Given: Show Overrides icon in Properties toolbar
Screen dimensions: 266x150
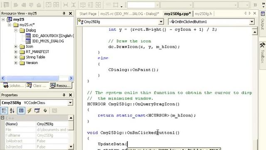Looking at the screenshot, I should pos(45,111).
